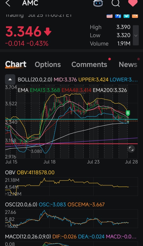The image size is (143, 246).
Task: Tap the US flag market icon
Action: tap(109, 16)
